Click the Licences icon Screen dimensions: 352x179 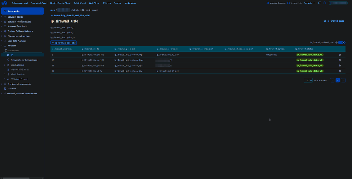(x=5, y=89)
